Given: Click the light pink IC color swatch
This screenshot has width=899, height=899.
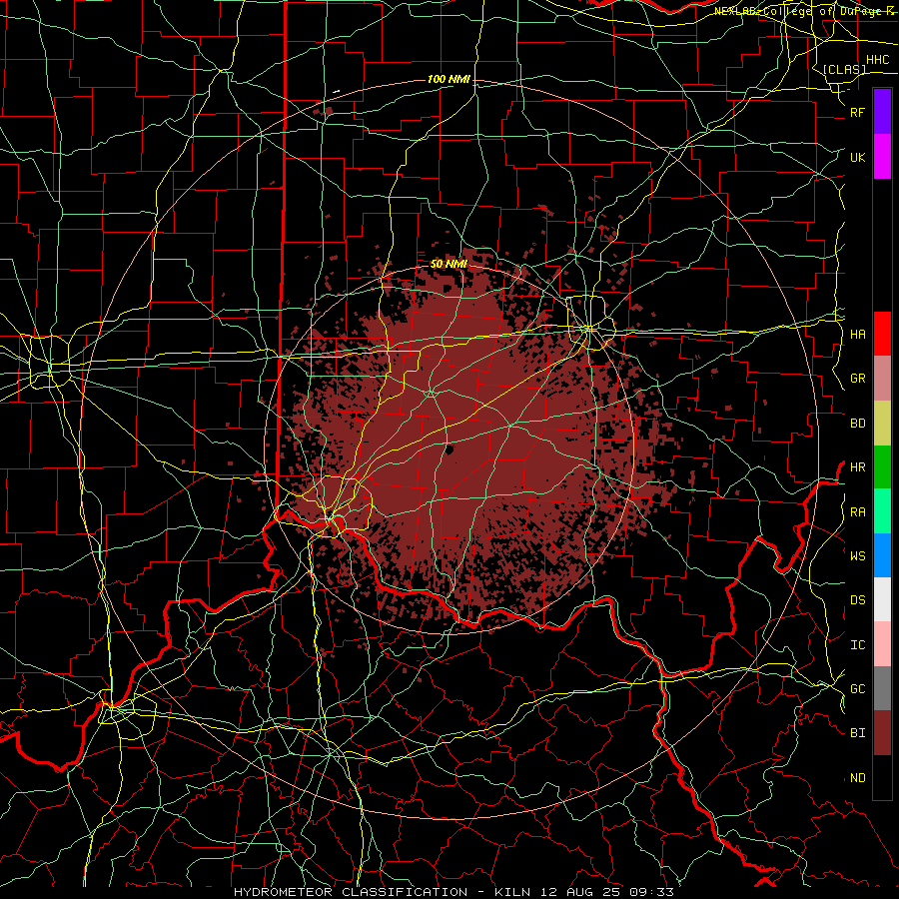Looking at the screenshot, I should tap(882, 644).
